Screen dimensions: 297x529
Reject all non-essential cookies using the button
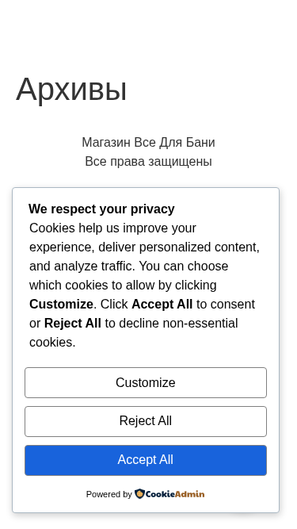pyautogui.click(x=146, y=421)
